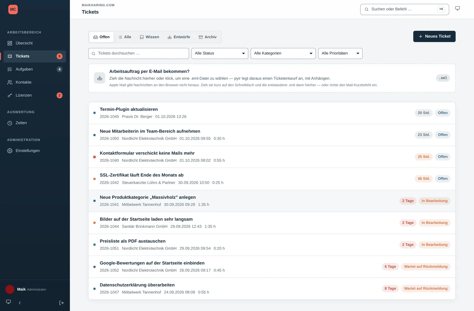Select Tickets in the sidebar
The height and width of the screenshot is (311, 474).
(x=35, y=56)
